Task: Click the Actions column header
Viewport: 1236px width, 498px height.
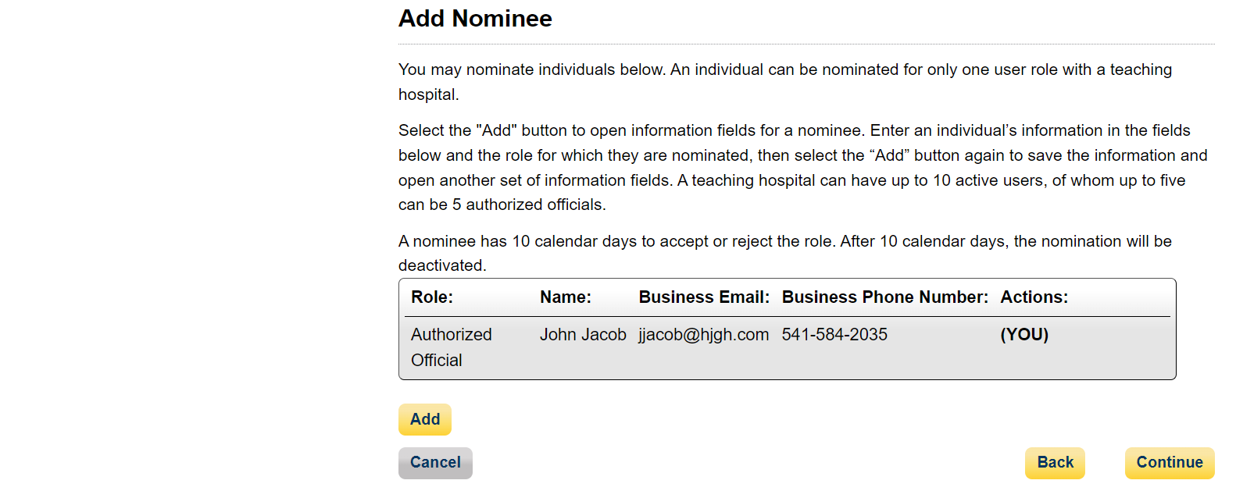Action: click(1034, 297)
